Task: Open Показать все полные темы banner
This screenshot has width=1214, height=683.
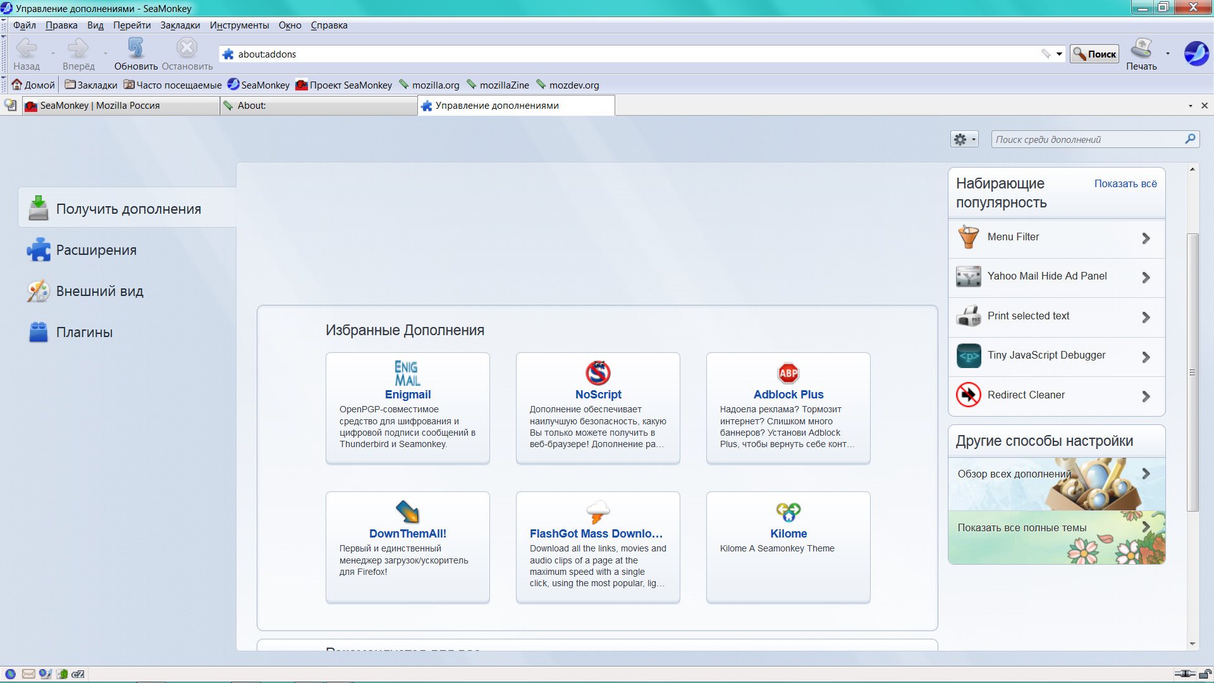Action: click(x=1056, y=538)
